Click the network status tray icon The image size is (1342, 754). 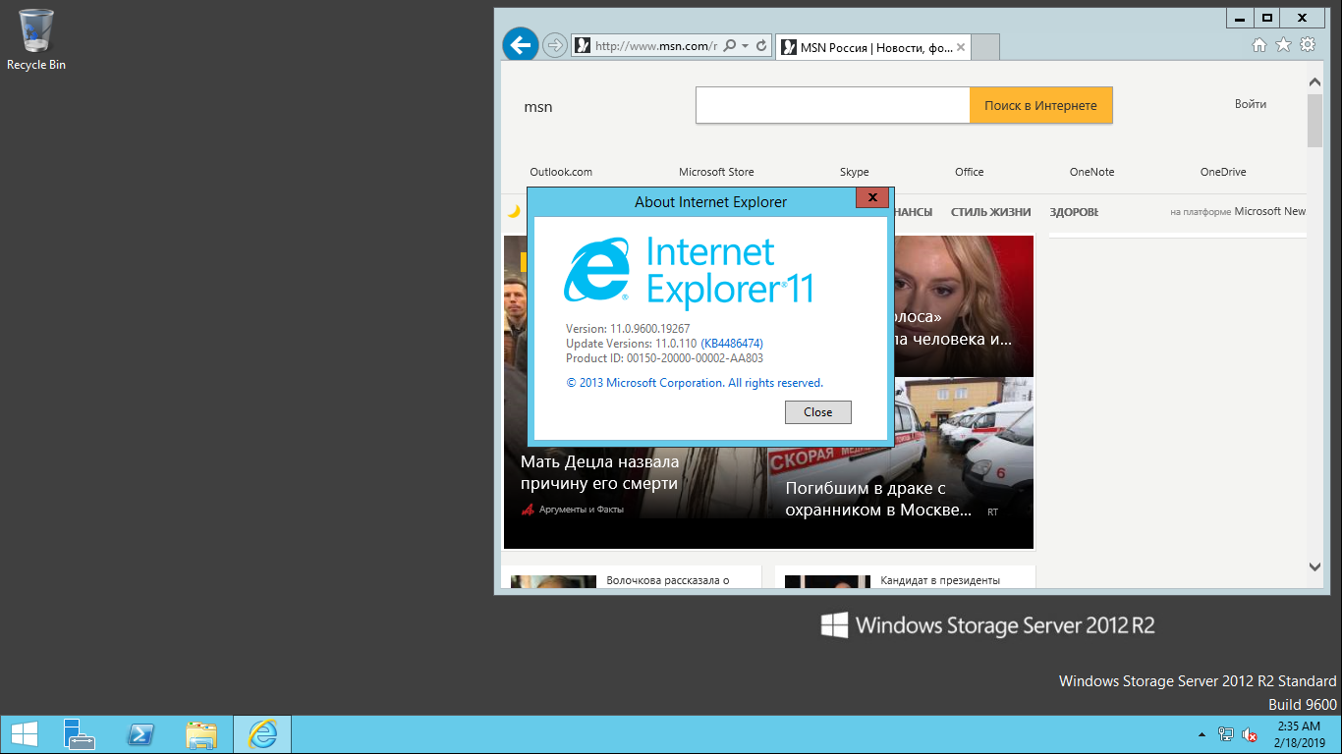1226,734
